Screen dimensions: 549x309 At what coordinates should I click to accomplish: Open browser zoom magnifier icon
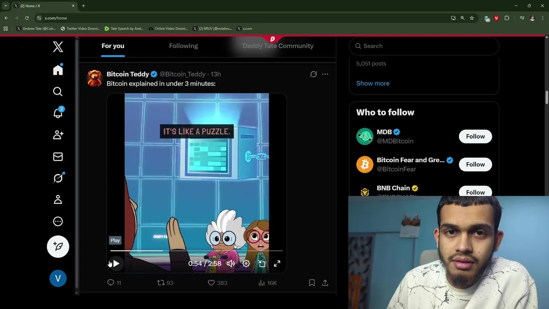point(462,18)
